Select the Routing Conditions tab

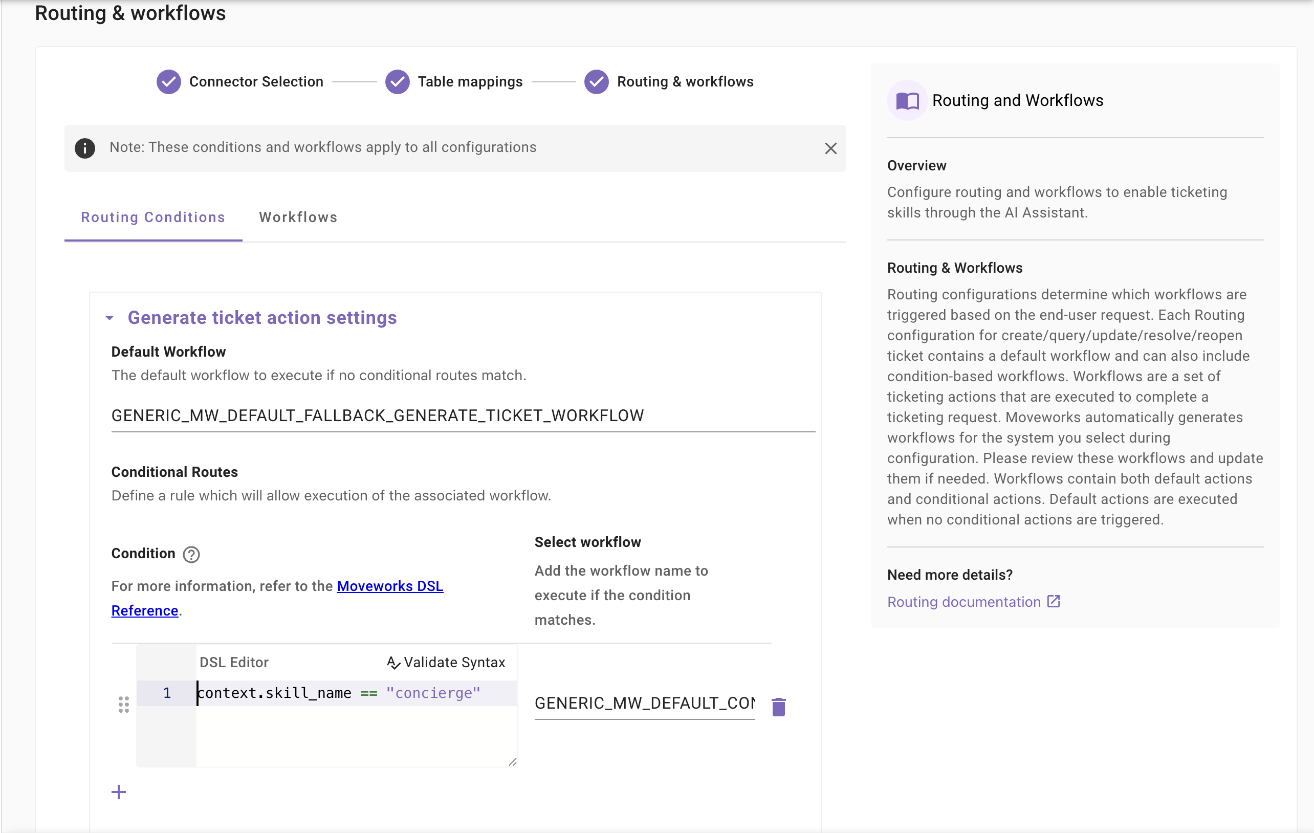[153, 217]
